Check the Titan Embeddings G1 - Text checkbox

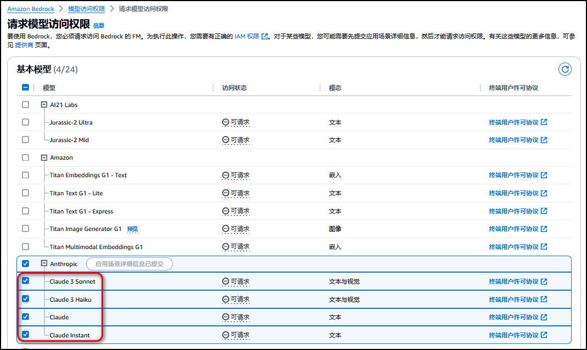25,175
